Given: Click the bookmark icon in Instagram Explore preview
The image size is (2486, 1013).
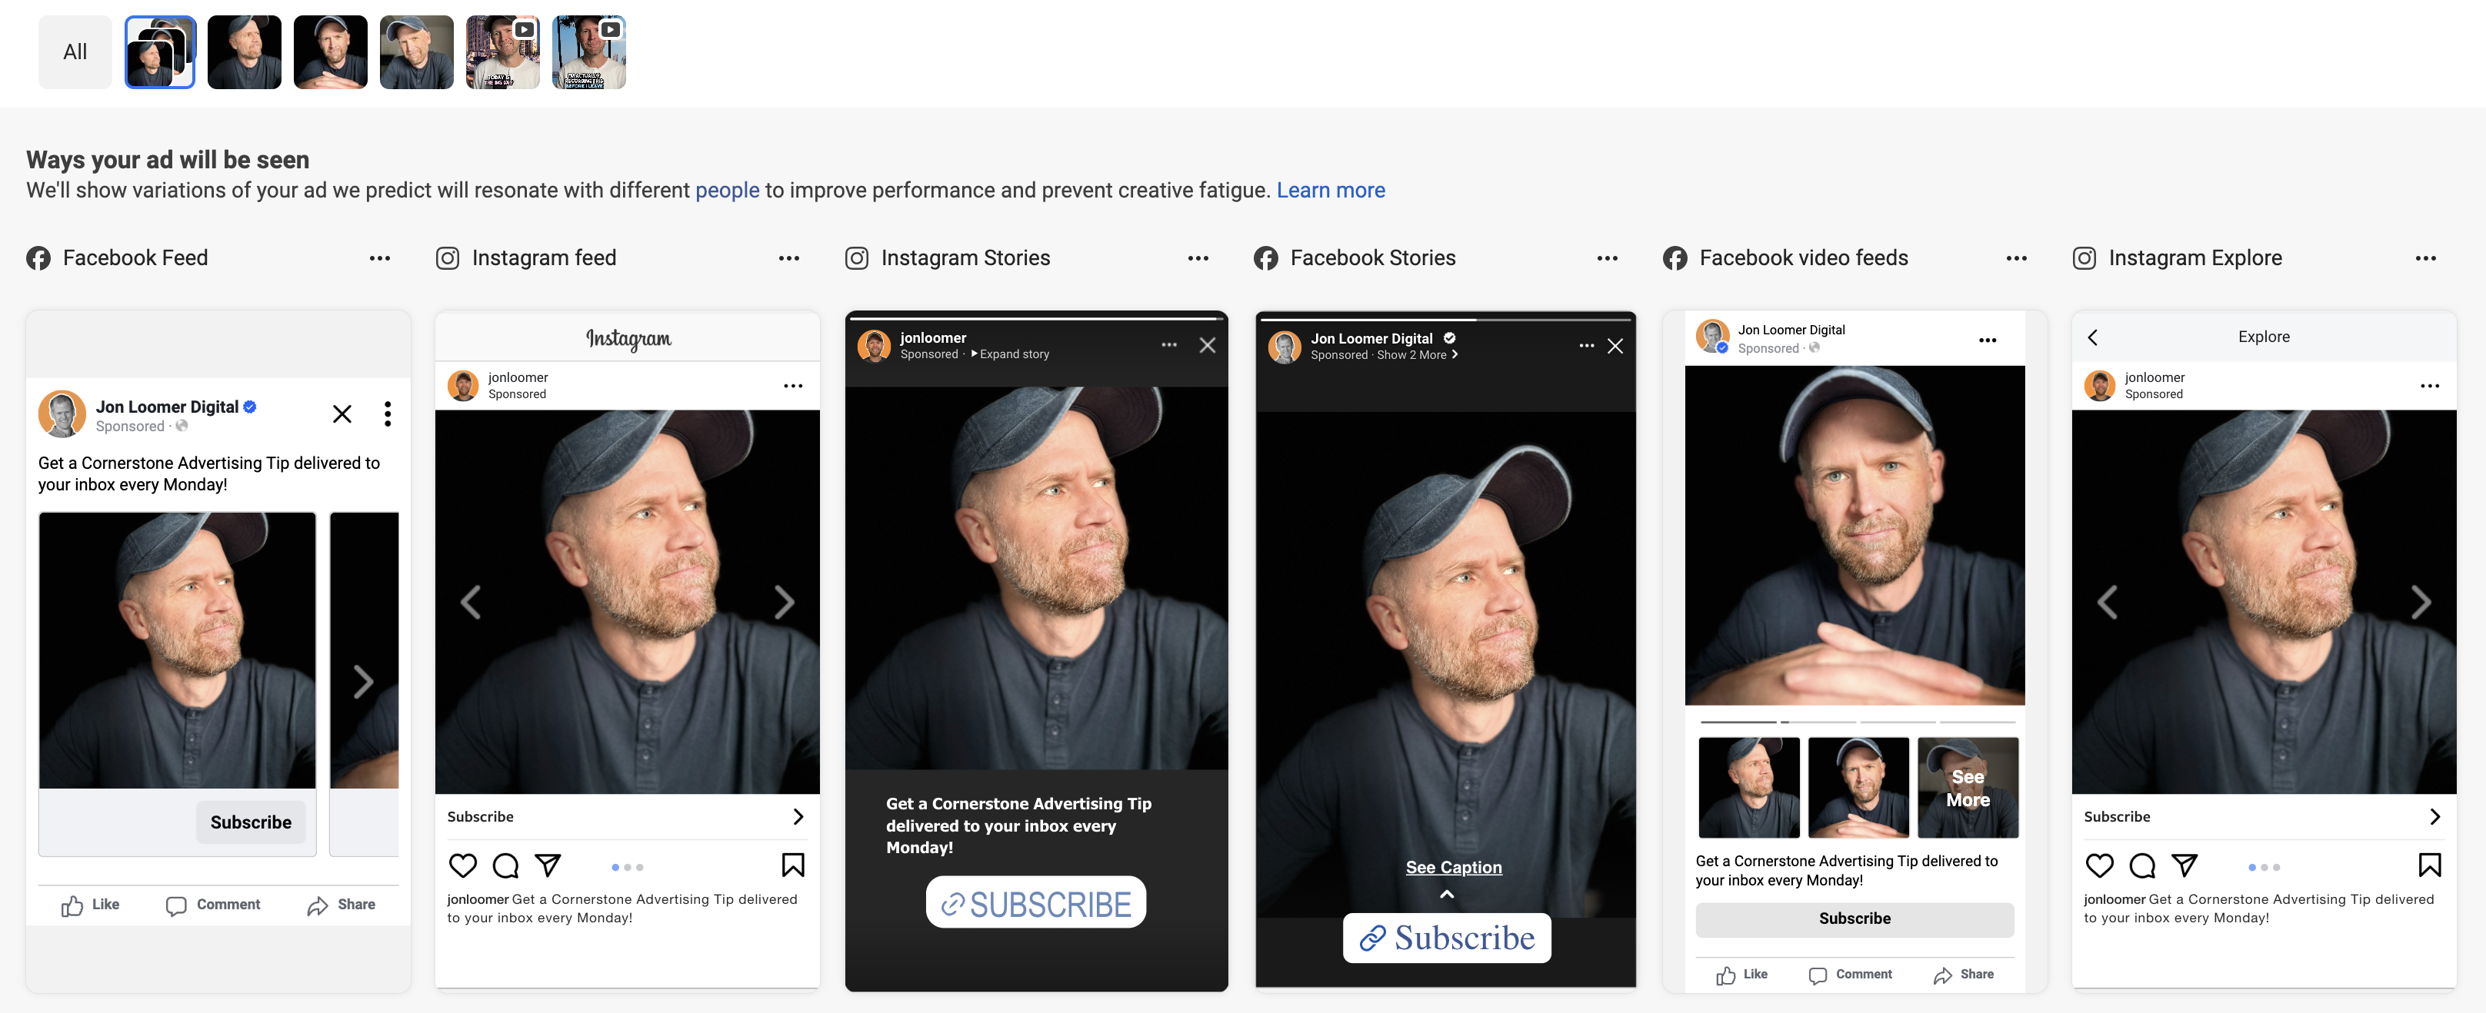Looking at the screenshot, I should 2429,865.
